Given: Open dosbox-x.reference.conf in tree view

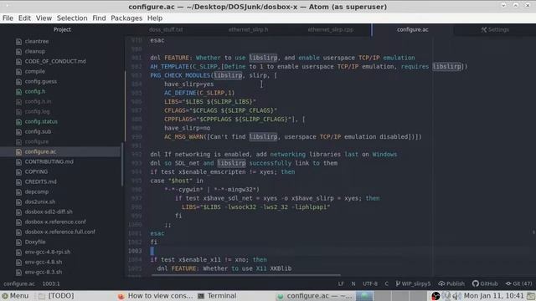Looking at the screenshot, I should [55, 222].
